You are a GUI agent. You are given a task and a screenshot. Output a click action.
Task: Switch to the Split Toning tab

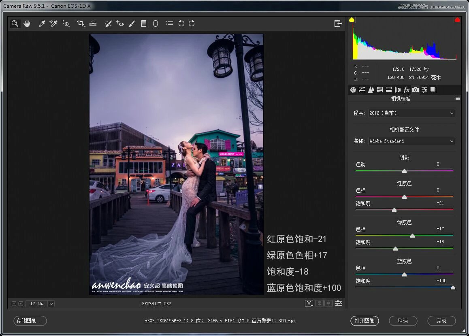pos(389,90)
